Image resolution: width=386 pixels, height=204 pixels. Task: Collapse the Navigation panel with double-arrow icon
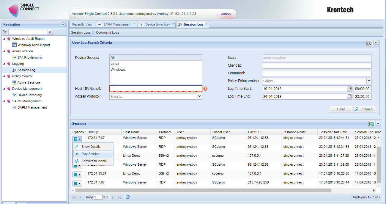click(x=63, y=25)
